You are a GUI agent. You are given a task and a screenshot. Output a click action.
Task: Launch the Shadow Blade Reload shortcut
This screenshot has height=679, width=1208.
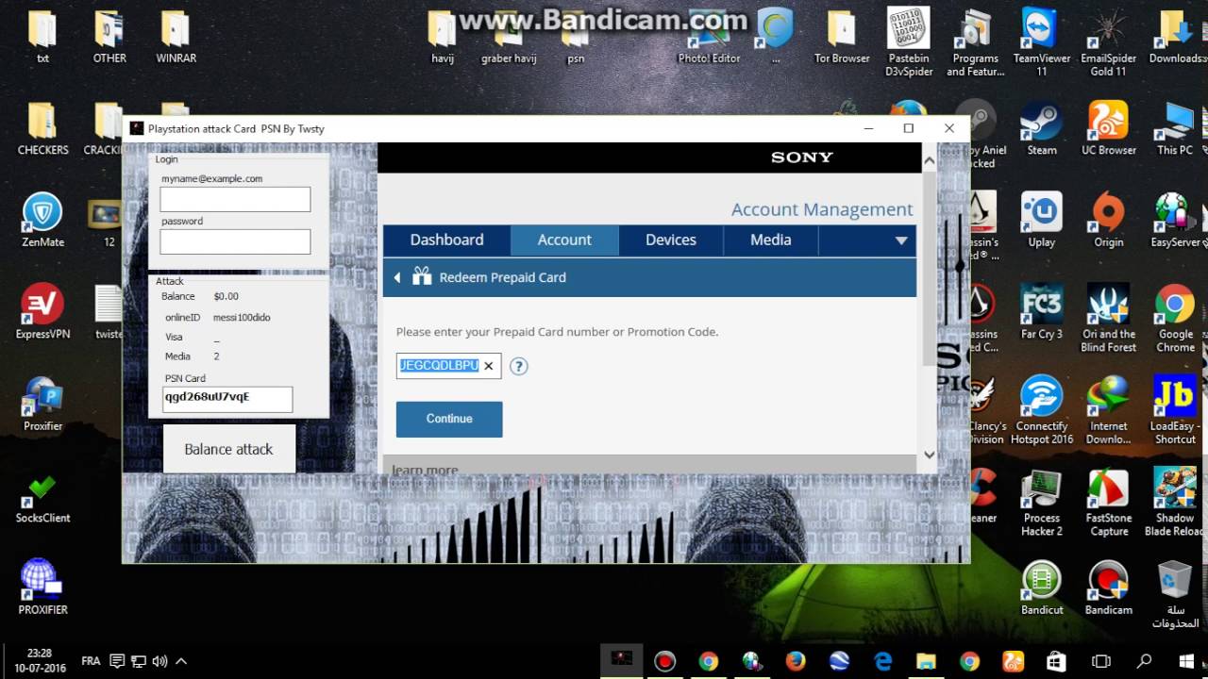pyautogui.click(x=1175, y=503)
